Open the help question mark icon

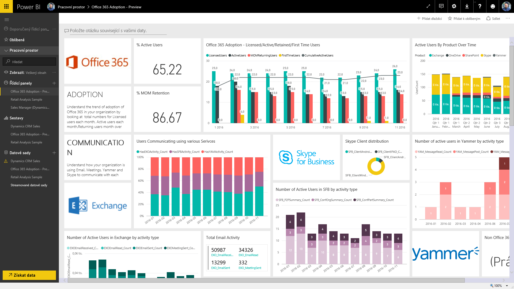tap(480, 6)
